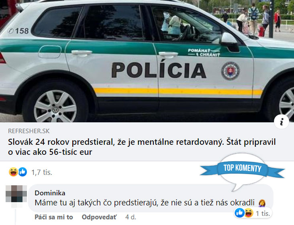Click the police emblem on the car door
294x225 pixels.
tap(231, 71)
